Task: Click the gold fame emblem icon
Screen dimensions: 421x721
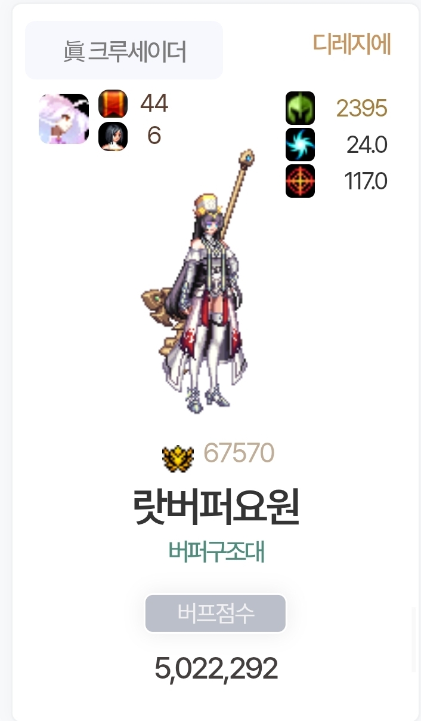Action: [x=178, y=456]
